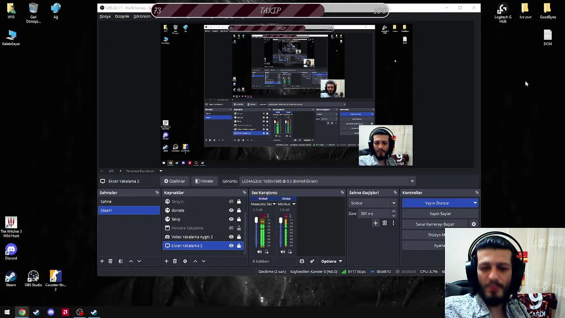Switch audio mixer layout icon
565x318 pixels.
pyautogui.click(x=302, y=261)
